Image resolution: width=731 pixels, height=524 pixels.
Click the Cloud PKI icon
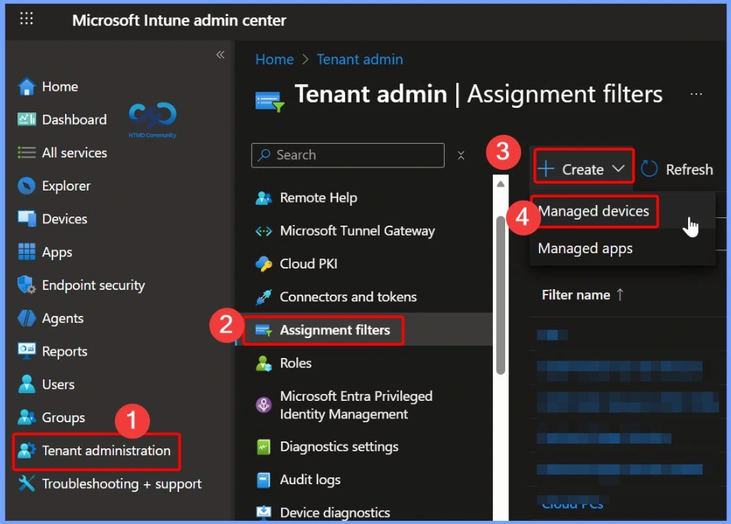[x=264, y=263]
